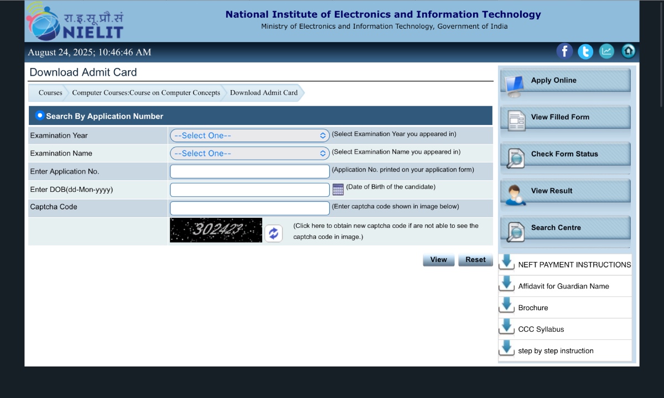Screen dimensions: 664x398
Task: Download icon beside NEFT PAYMENT INSTRUCTIONS
Action: pos(506,262)
